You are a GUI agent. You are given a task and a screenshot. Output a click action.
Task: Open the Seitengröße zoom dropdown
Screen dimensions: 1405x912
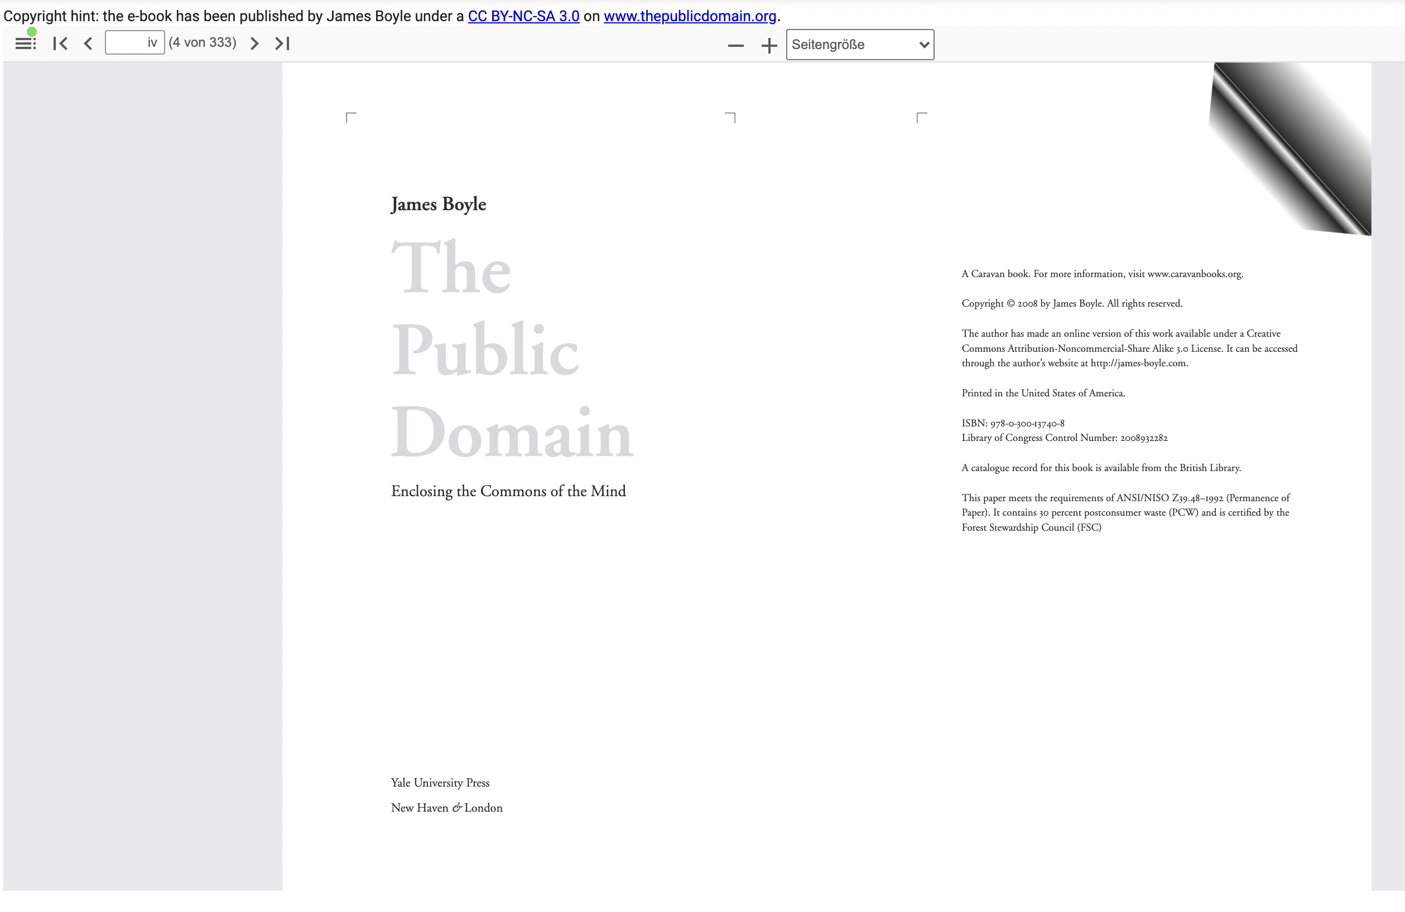(860, 45)
